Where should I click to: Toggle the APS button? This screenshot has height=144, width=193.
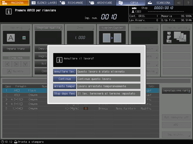[176, 125]
